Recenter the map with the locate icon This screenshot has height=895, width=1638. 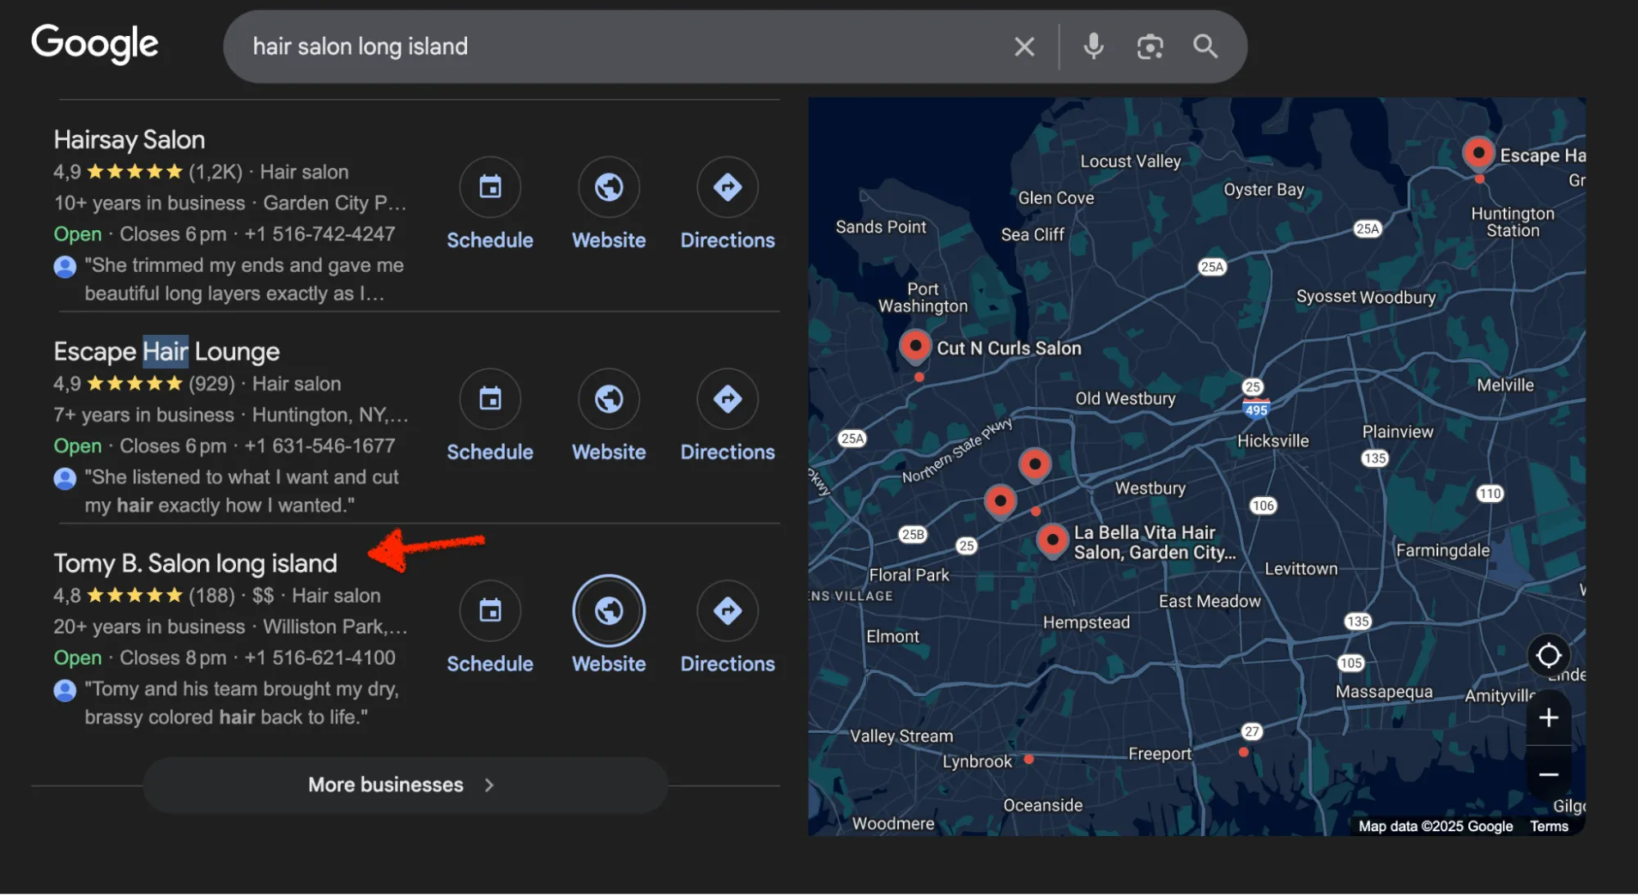pyautogui.click(x=1549, y=655)
